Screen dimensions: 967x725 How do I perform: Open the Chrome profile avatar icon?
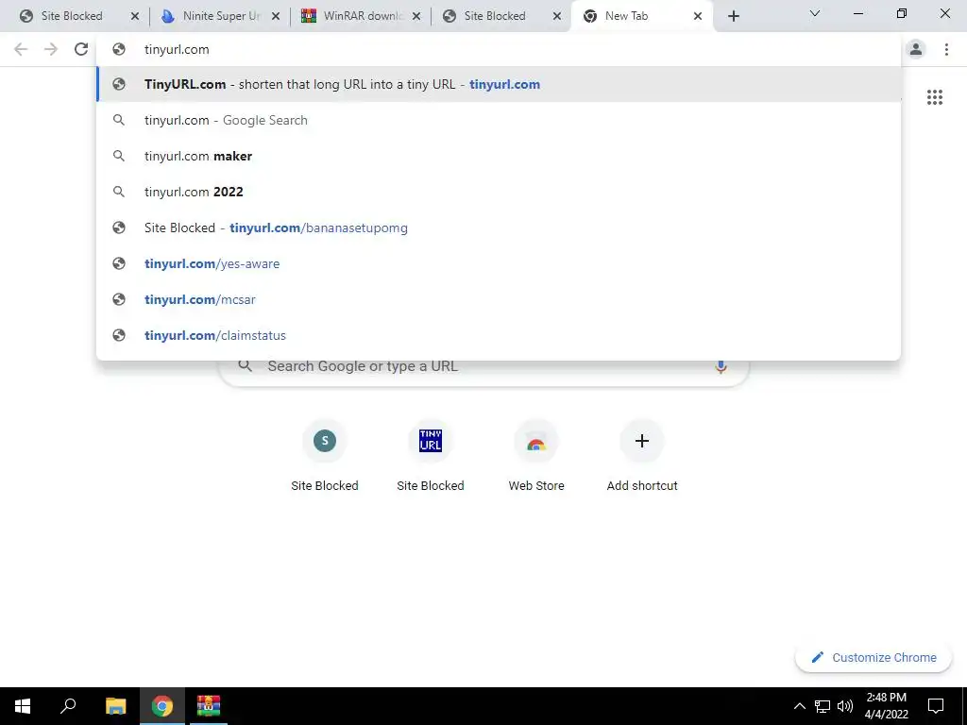[916, 49]
